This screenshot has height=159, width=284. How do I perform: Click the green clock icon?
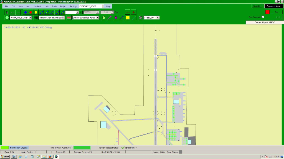tap(7, 17)
